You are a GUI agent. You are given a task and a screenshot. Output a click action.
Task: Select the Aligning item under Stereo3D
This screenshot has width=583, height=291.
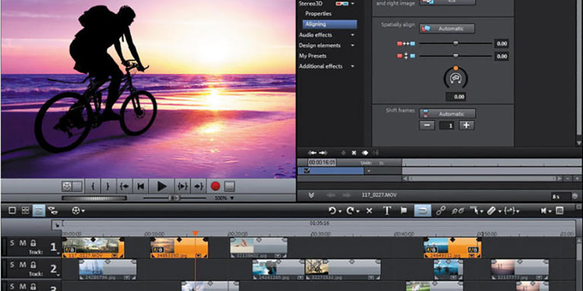[x=329, y=24]
